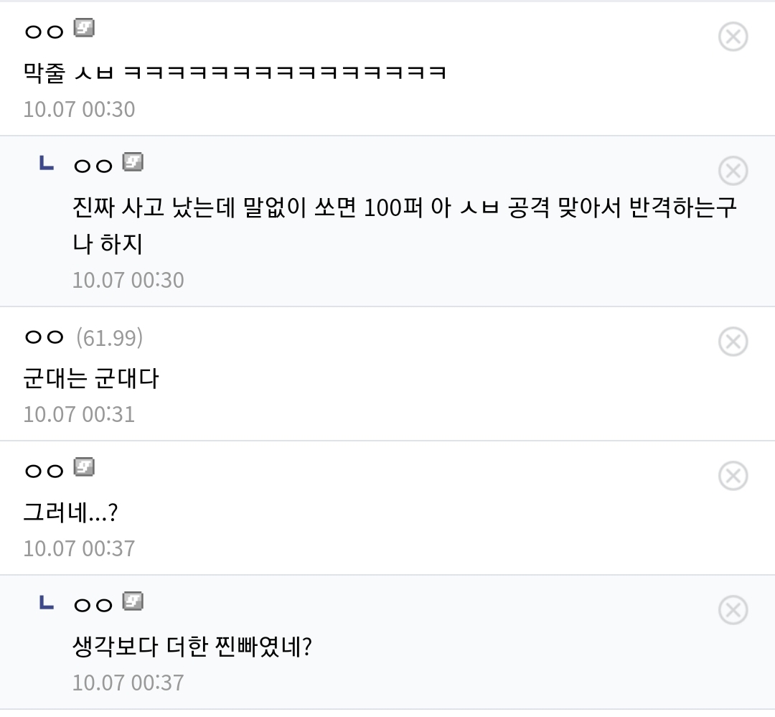Click the ㅇㅇ nickname above "그러네...?"
This screenshot has height=717, width=775.
44,471
